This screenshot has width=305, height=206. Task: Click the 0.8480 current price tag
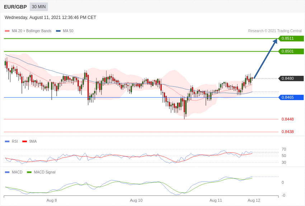coord(291,78)
